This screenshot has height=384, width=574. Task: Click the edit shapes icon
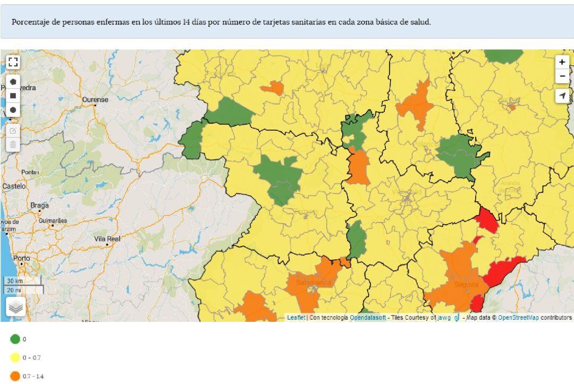13,131
